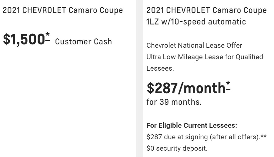Click 'Camaro Coupe' in the Customer Cash card title
The image size is (274, 157).
[96, 10]
